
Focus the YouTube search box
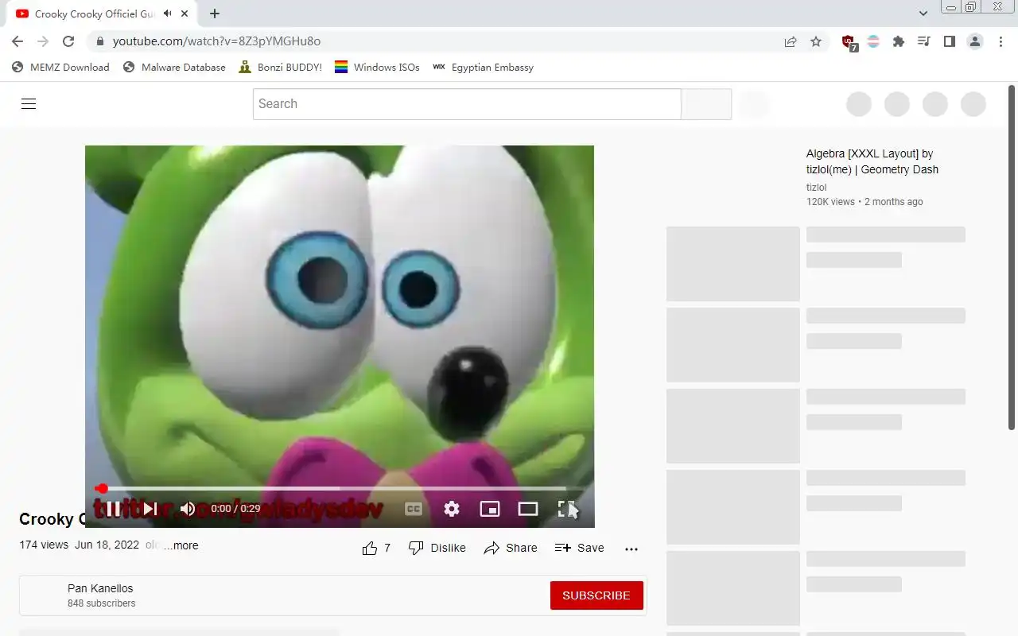click(x=467, y=104)
